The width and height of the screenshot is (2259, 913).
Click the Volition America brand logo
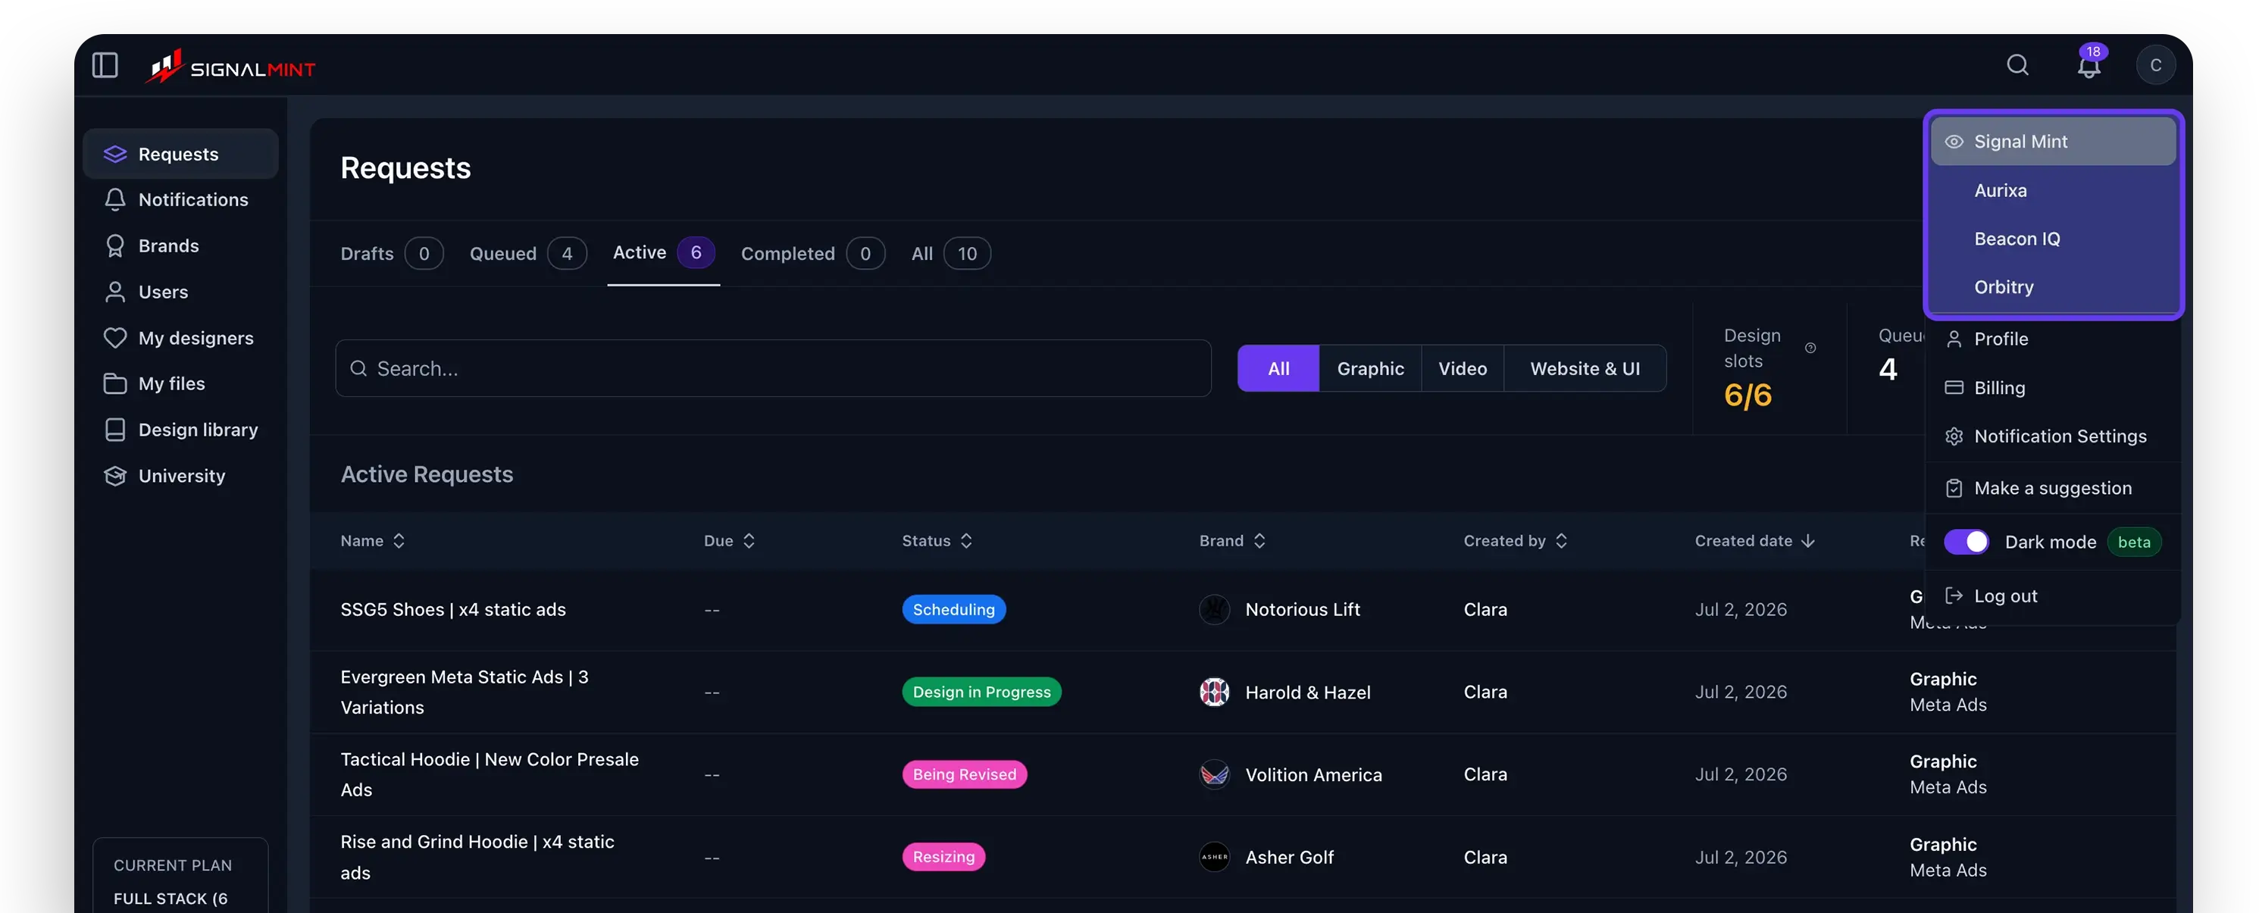point(1214,774)
